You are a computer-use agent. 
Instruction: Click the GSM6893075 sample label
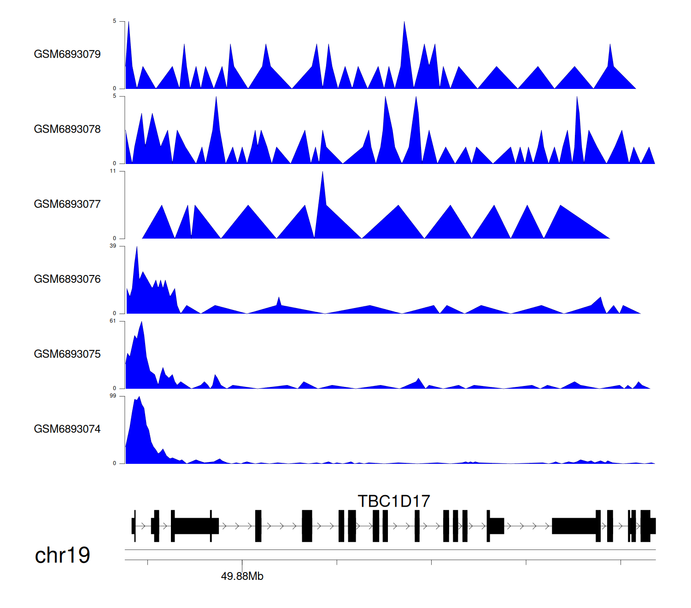coord(67,354)
